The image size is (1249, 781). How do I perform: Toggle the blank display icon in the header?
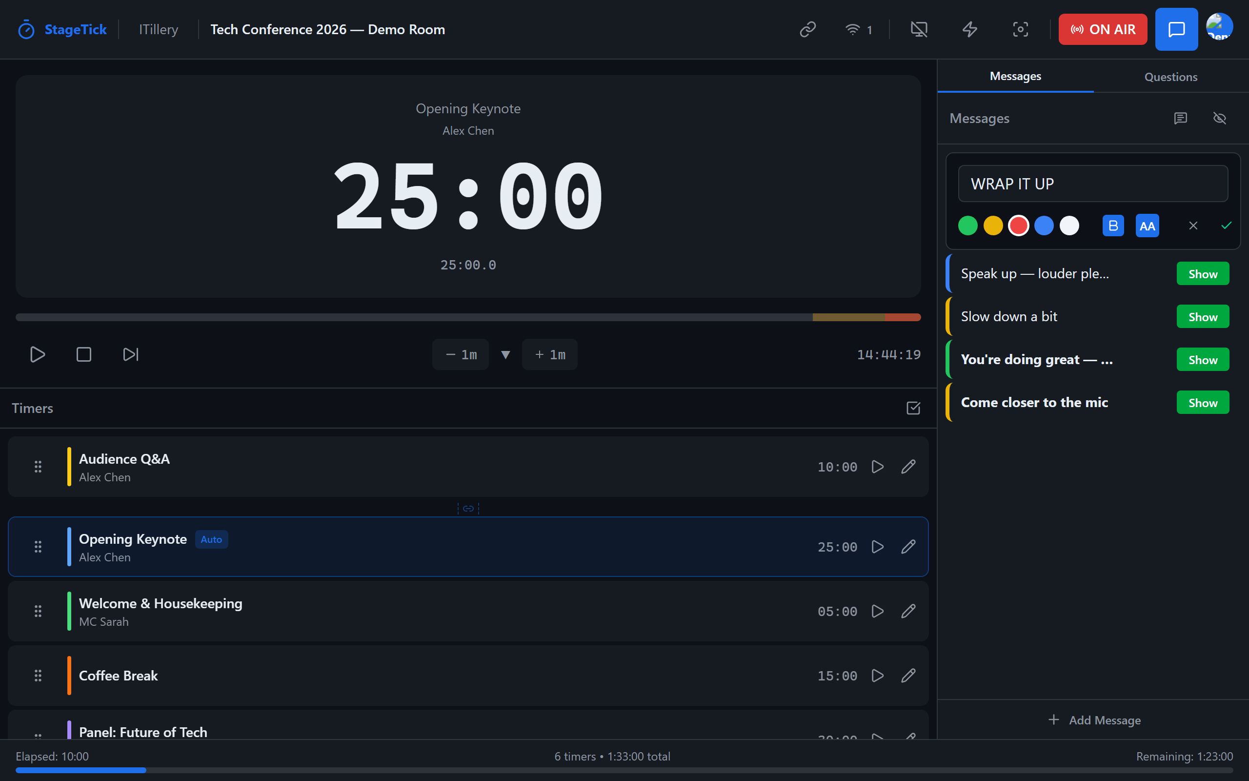(919, 29)
